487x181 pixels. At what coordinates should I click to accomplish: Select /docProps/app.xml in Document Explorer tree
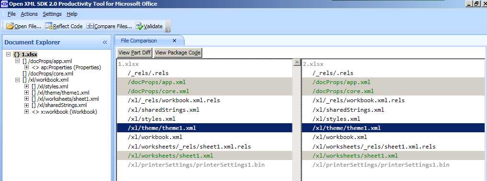(47, 61)
